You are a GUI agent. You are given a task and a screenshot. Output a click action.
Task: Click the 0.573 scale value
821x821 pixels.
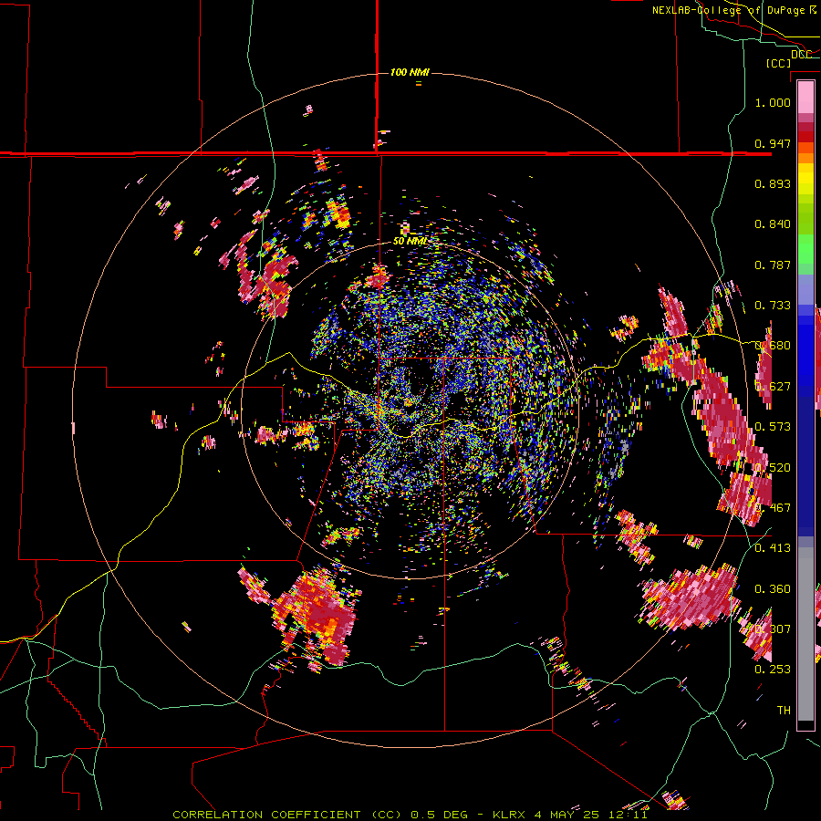coord(773,427)
